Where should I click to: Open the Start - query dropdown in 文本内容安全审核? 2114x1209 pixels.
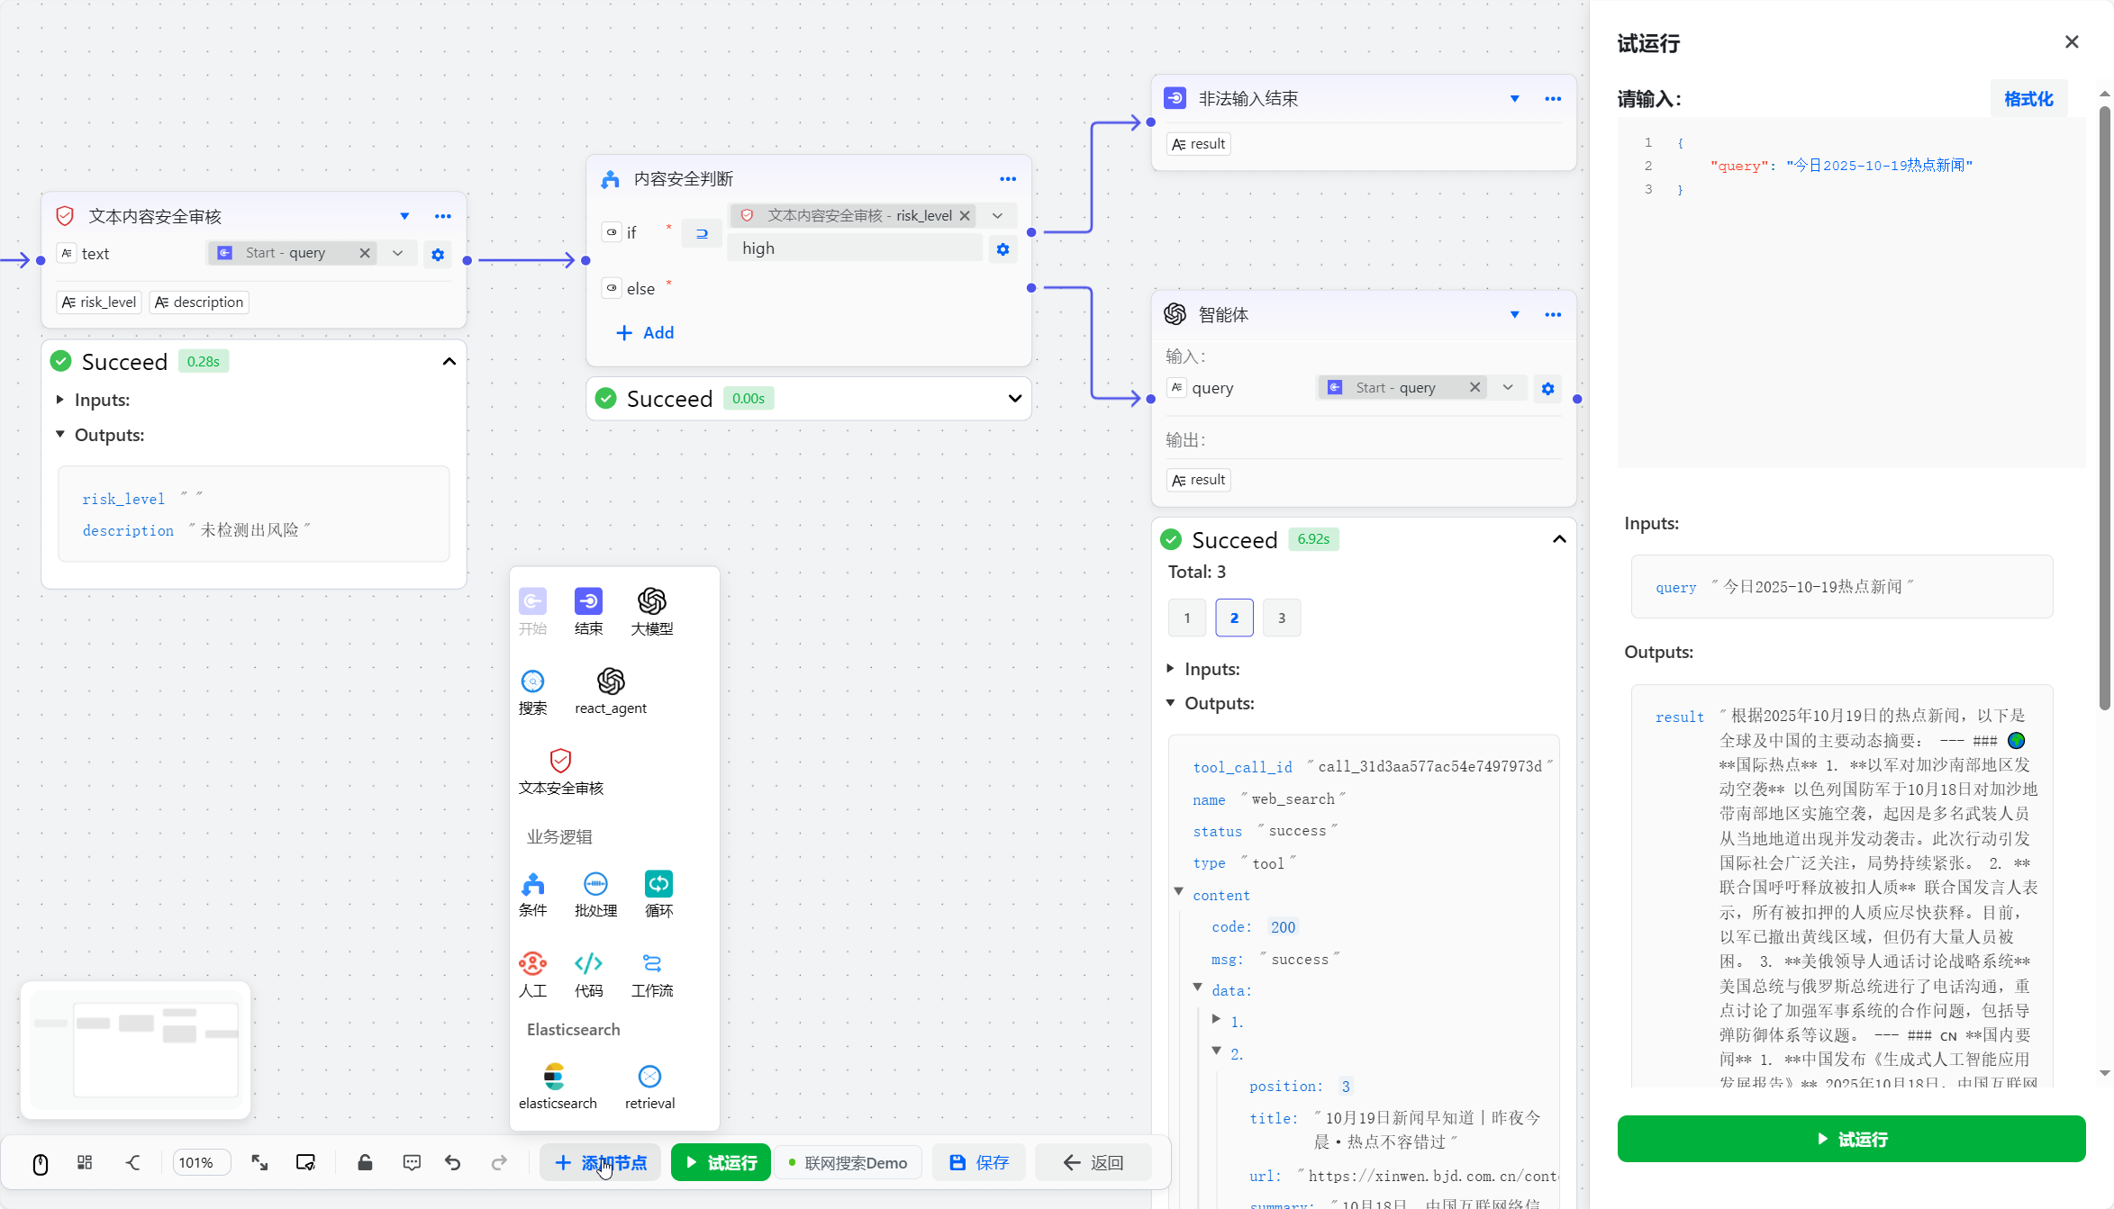pyautogui.click(x=397, y=253)
